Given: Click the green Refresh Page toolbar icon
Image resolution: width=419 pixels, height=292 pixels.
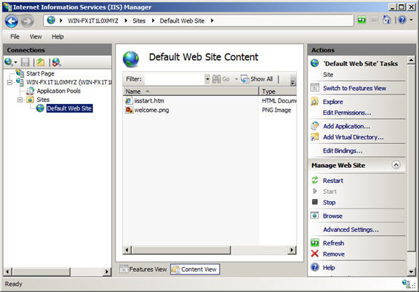Looking at the screenshot, I should [x=362, y=20].
